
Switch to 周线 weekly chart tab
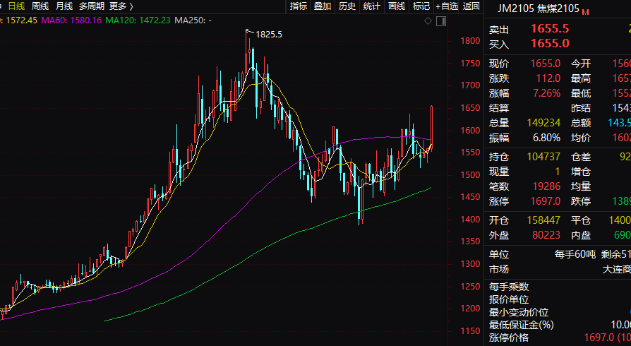(40, 6)
